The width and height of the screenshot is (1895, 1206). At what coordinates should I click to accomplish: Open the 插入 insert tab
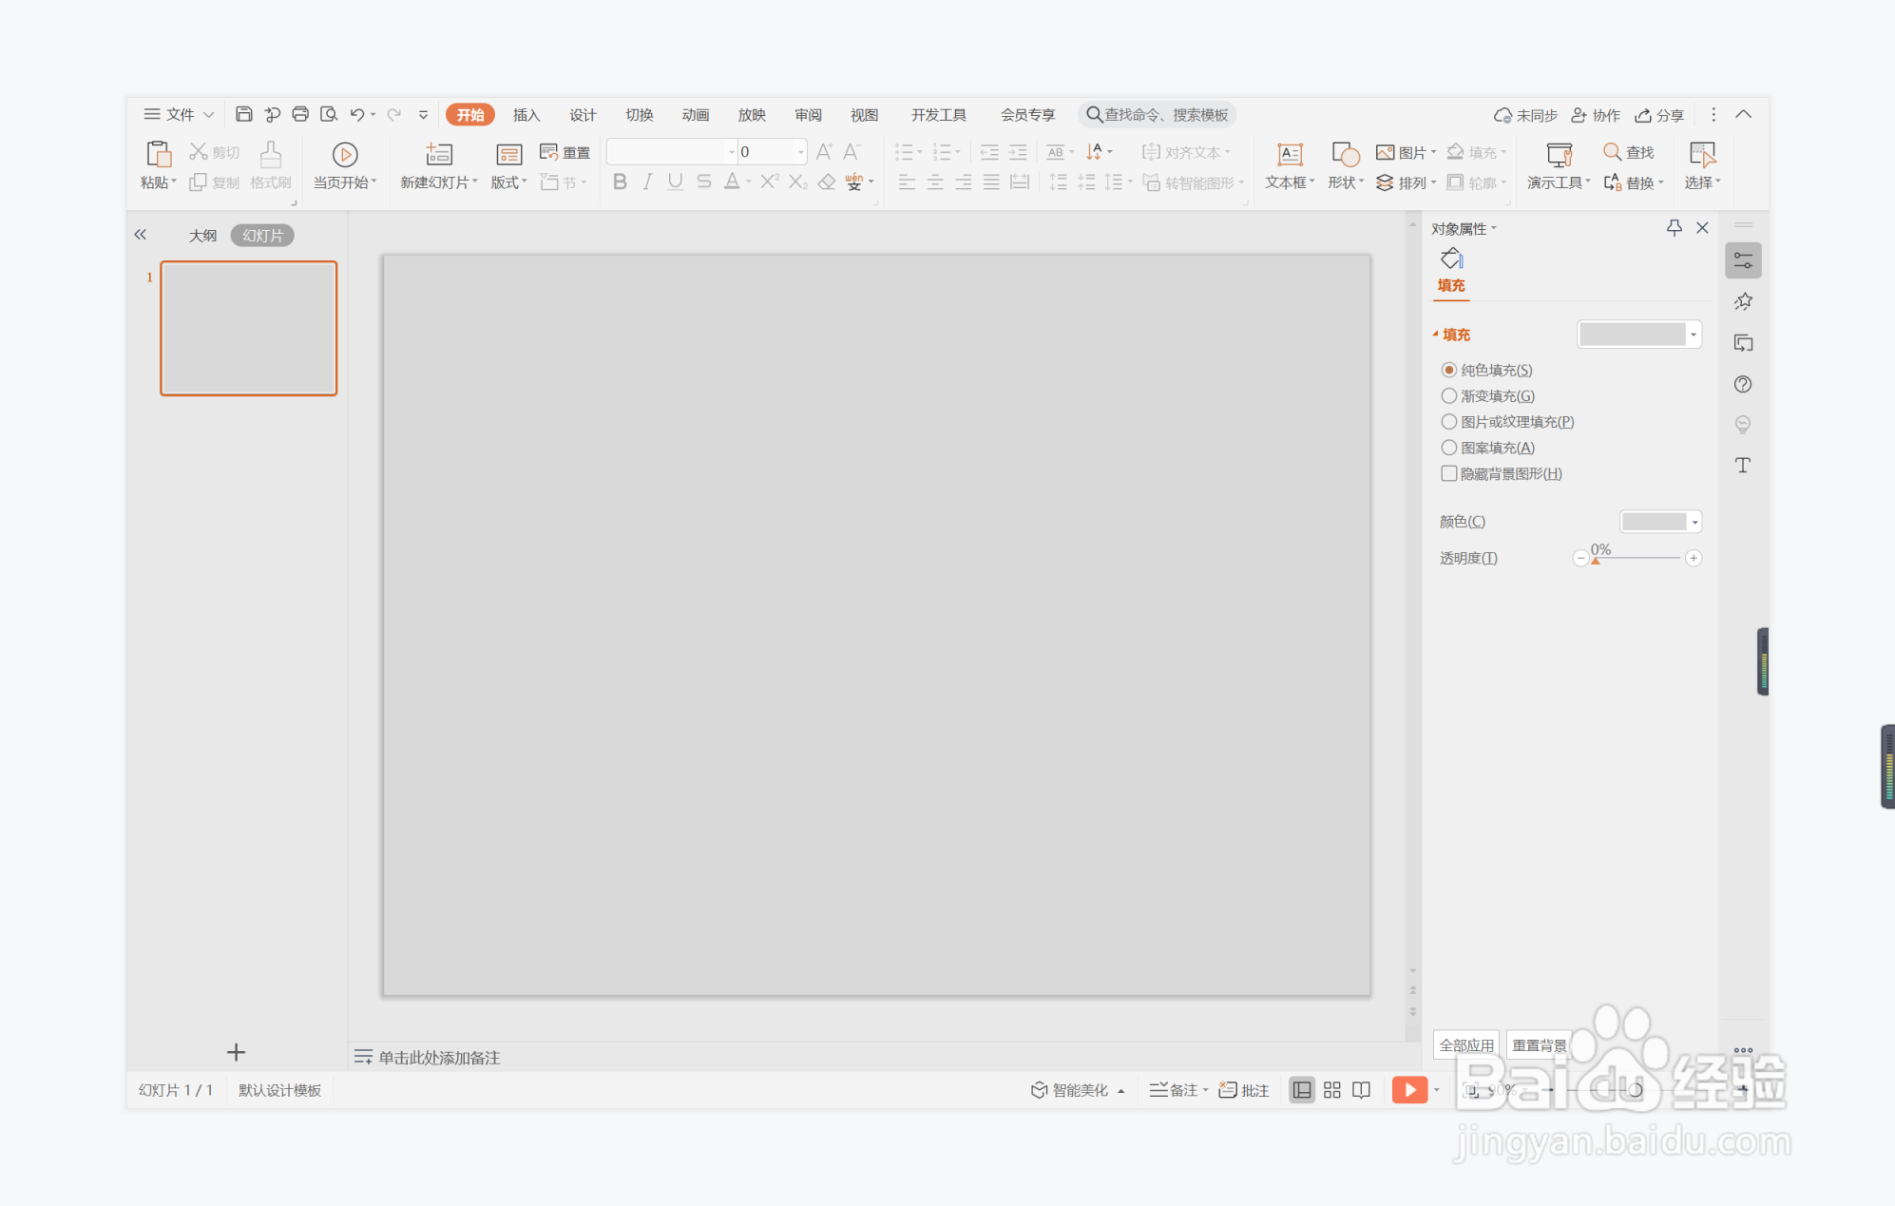coord(526,115)
